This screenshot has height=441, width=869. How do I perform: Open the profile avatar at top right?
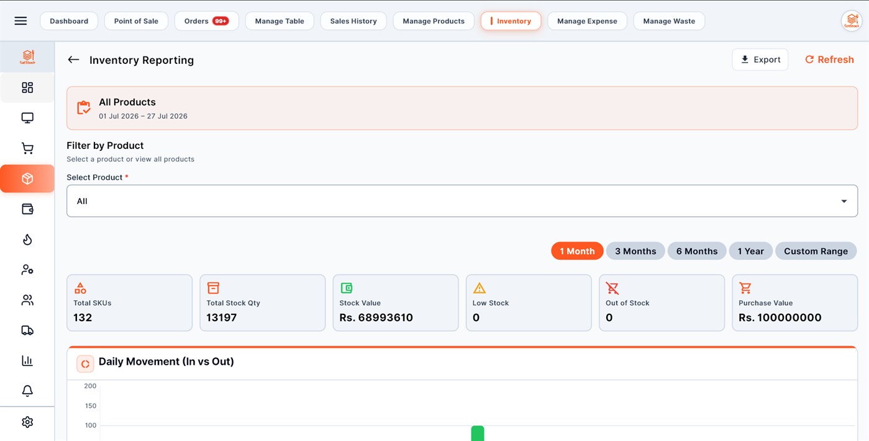[x=852, y=21]
